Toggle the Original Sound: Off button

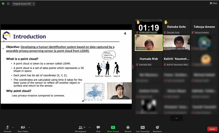pyautogui.click(x=21, y=4)
